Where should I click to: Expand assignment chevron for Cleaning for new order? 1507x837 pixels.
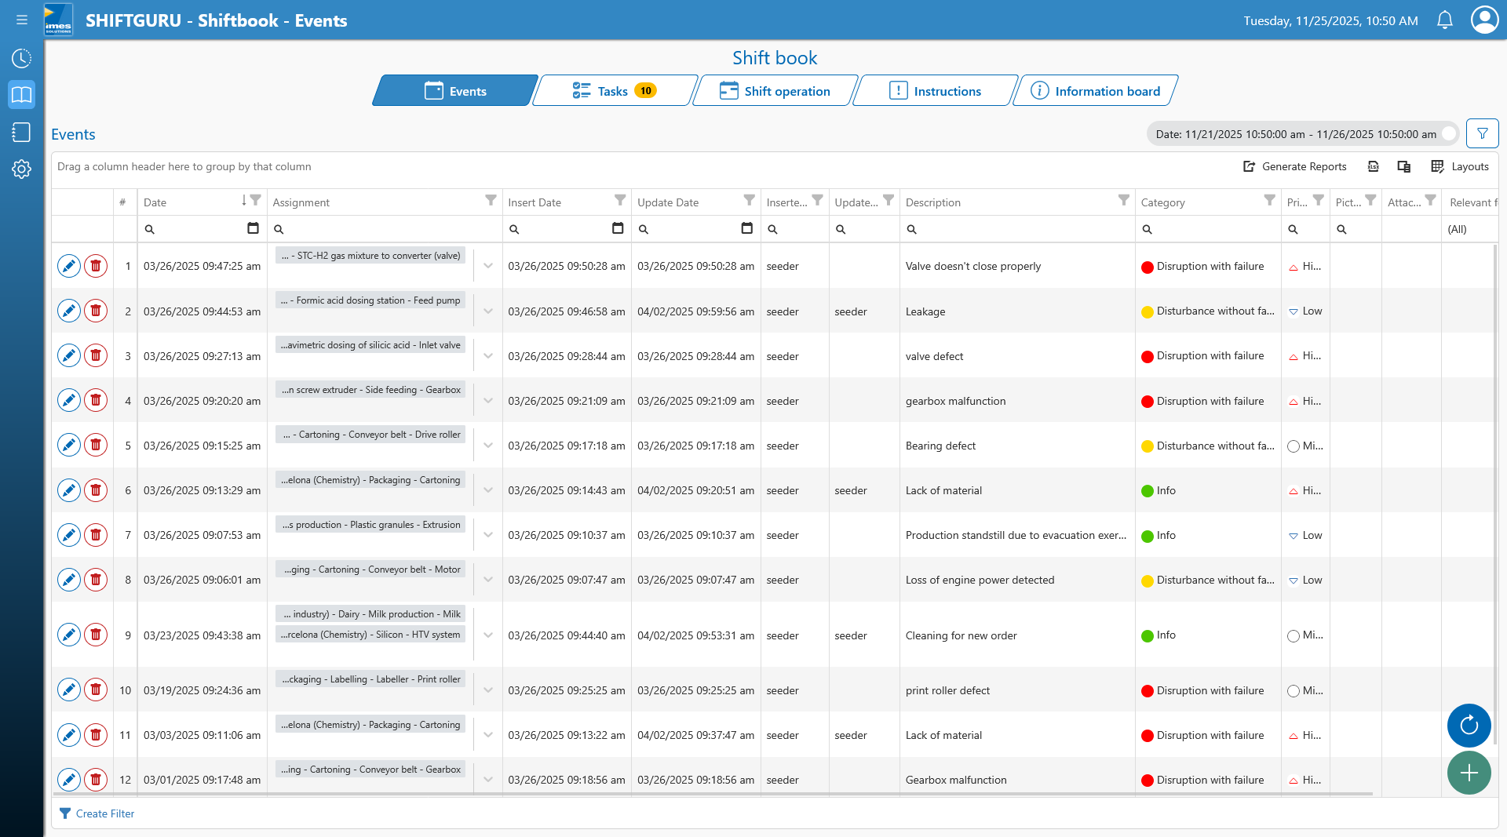pyautogui.click(x=488, y=635)
